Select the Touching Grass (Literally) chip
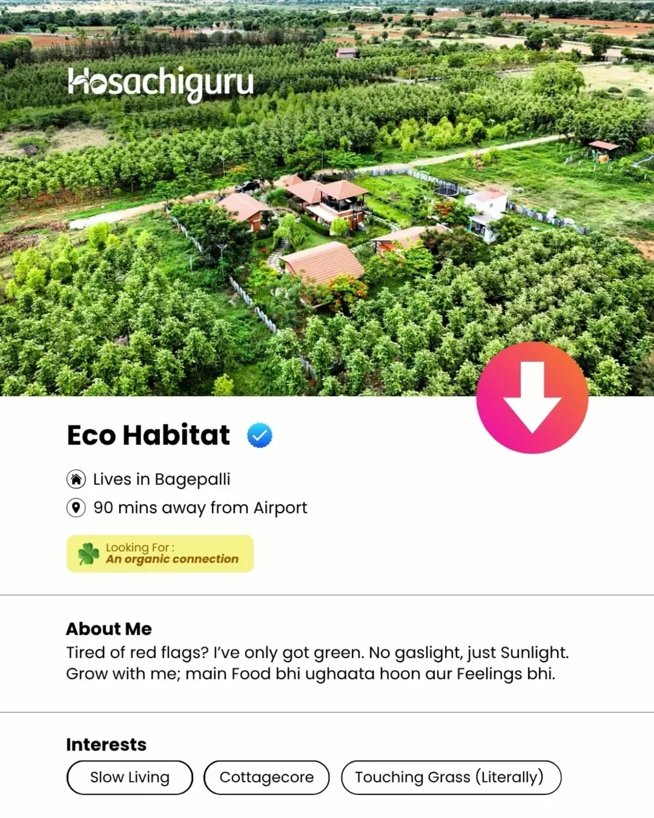 [x=451, y=777]
